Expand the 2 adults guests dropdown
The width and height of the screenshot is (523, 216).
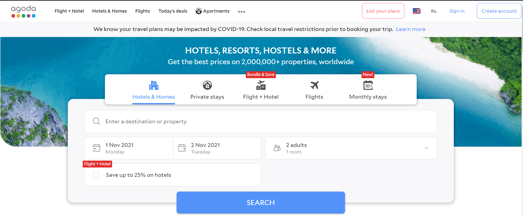coord(351,148)
